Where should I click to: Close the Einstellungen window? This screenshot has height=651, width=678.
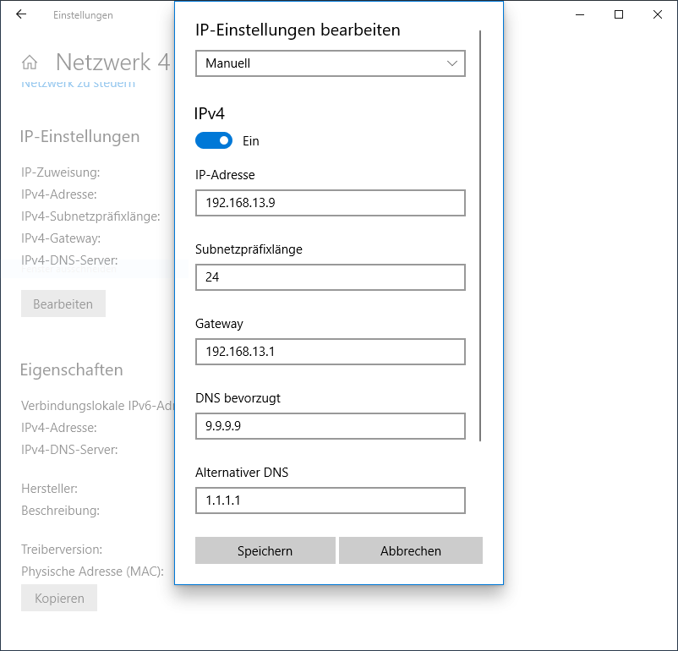(x=658, y=14)
